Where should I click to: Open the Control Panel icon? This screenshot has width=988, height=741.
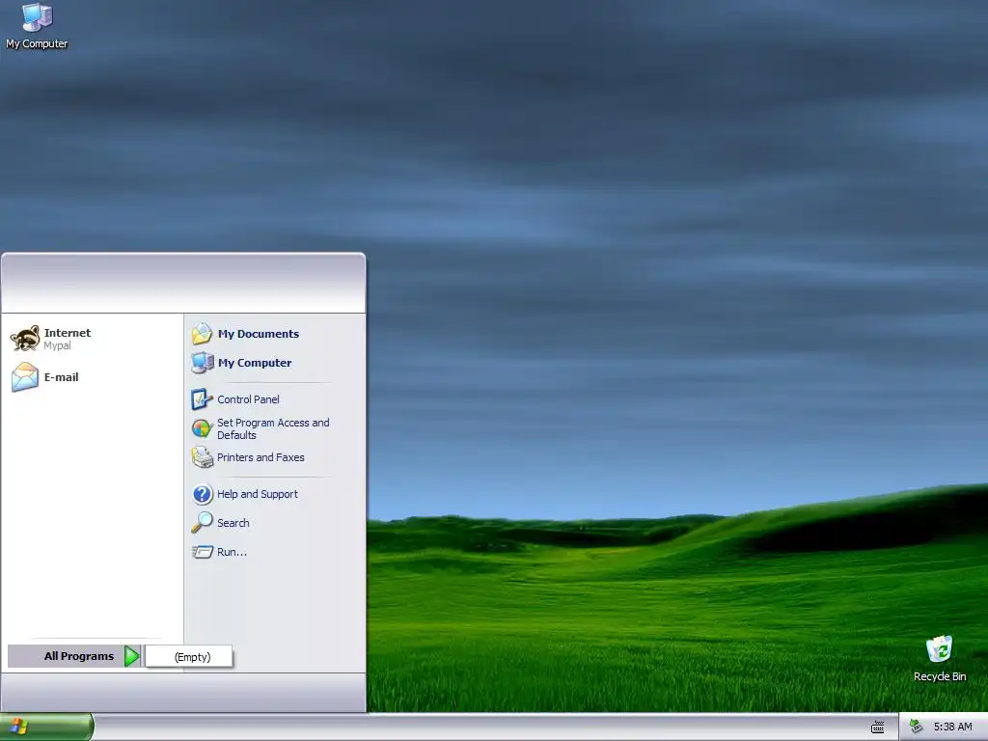[x=203, y=398]
